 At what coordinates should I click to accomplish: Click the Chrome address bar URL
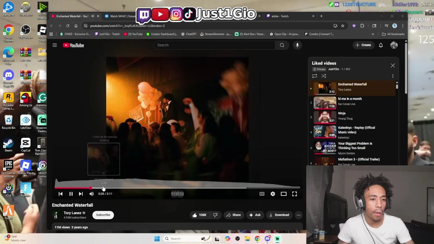point(127,26)
